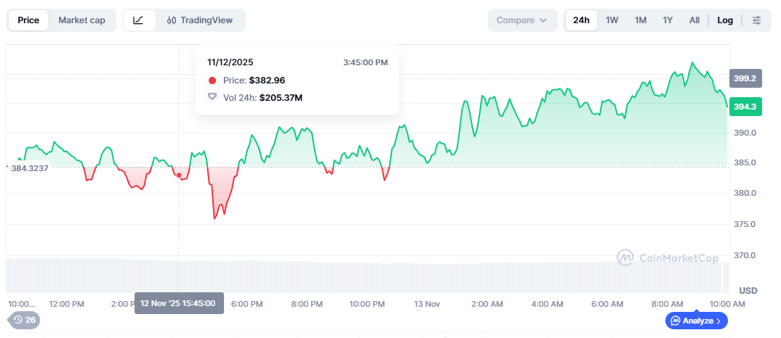Expand the Compare dropdown
This screenshot has height=338, width=781.
(x=521, y=20)
